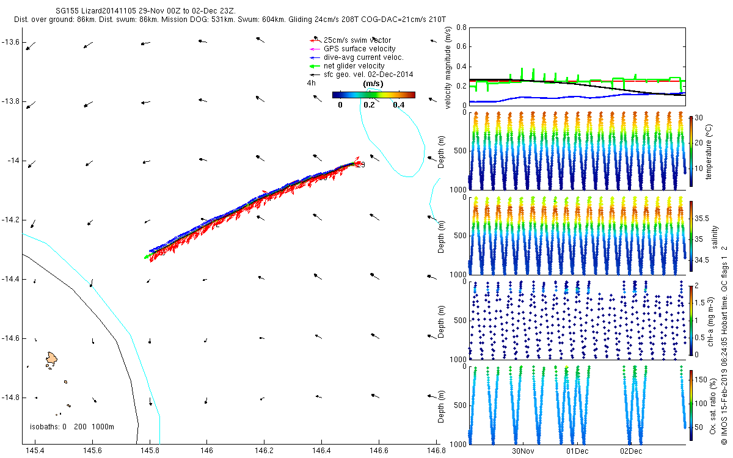
Task: Click the '-14.2' latitude tick label
Action: [x=10, y=220]
